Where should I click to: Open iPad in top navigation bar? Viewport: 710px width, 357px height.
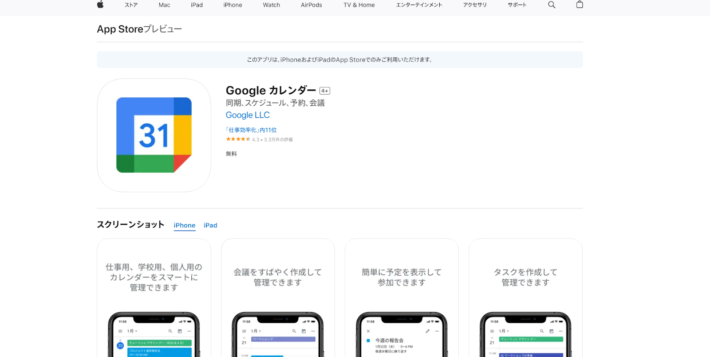click(197, 5)
